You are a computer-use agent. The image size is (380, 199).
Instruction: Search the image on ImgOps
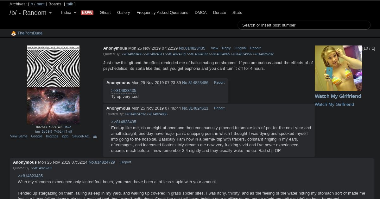tap(52, 136)
